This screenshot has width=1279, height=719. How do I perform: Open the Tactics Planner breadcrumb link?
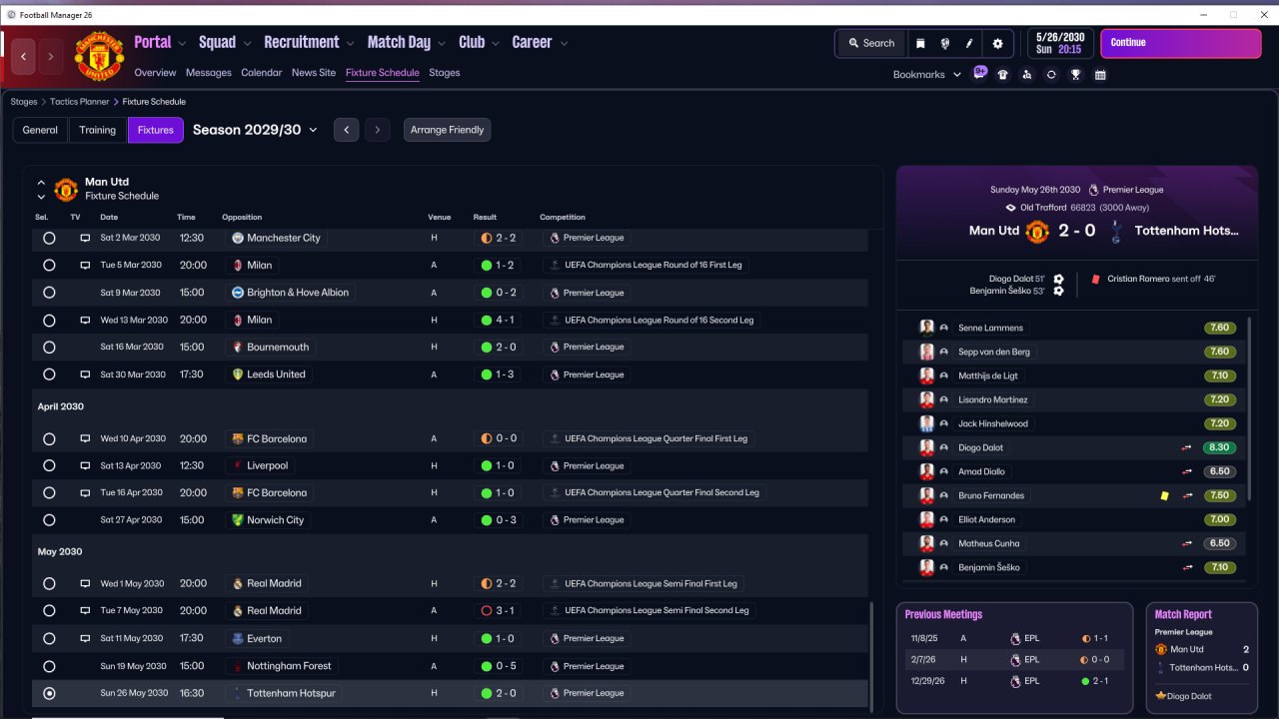[x=80, y=102]
